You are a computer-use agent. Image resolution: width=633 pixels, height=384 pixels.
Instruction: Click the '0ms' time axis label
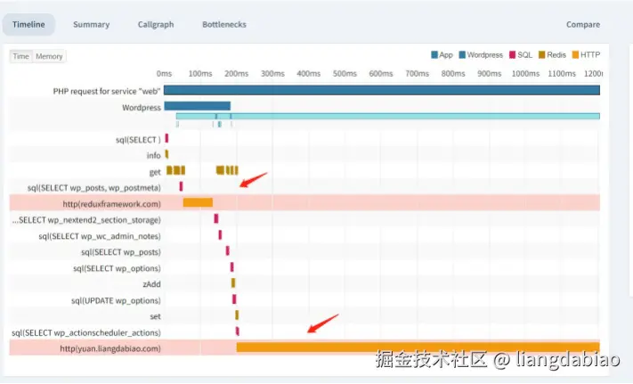tap(165, 73)
